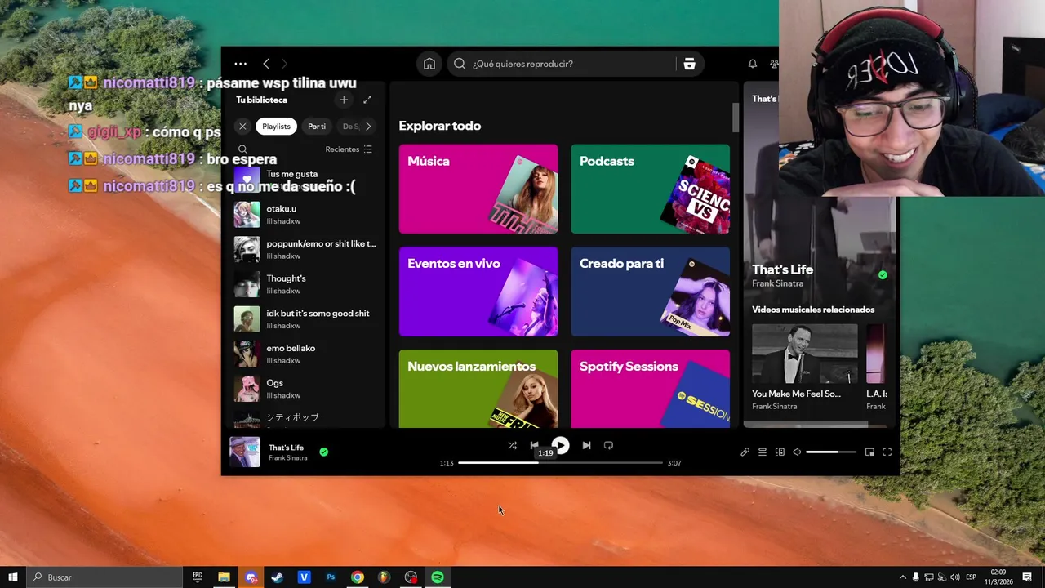Image resolution: width=1045 pixels, height=588 pixels.
Task: Skip to the previous track
Action: point(534,445)
